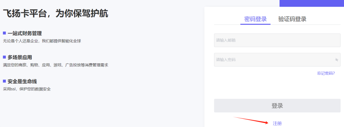Click the 采用ssl,保护您的数据安全 text
Image resolution: width=344 pixels, height=127 pixels.
point(27,89)
